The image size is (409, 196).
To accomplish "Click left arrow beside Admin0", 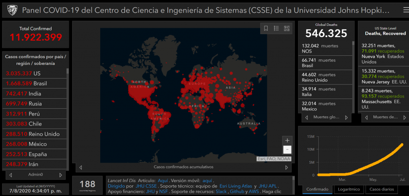I will click(x=11, y=175).
